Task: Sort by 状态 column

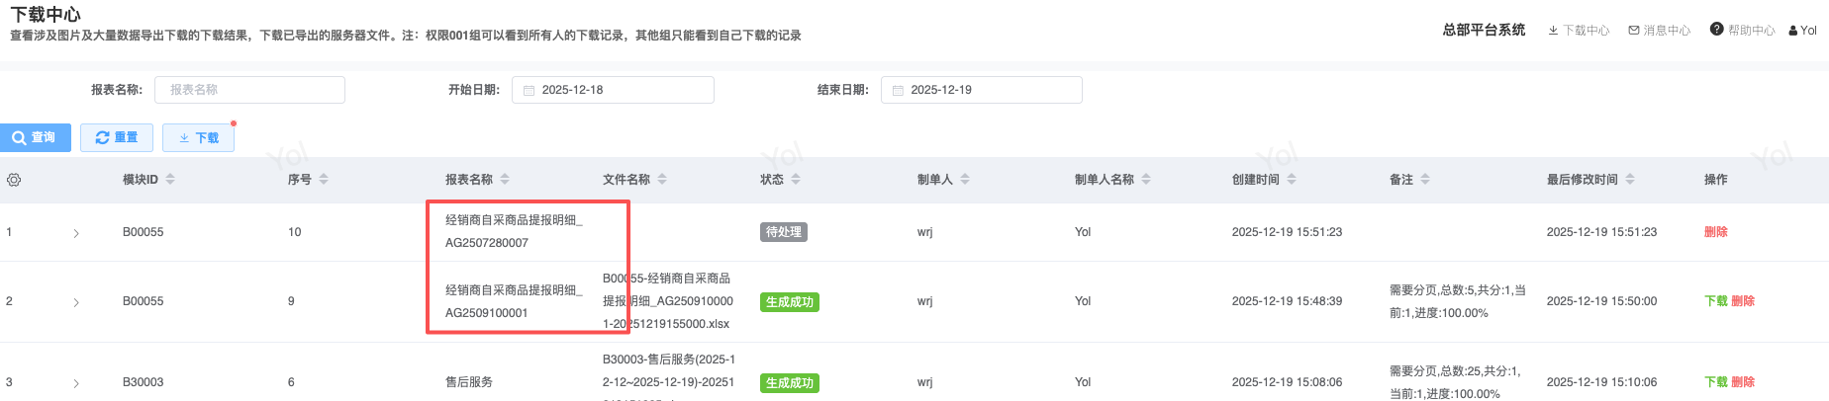Action: pos(796,180)
